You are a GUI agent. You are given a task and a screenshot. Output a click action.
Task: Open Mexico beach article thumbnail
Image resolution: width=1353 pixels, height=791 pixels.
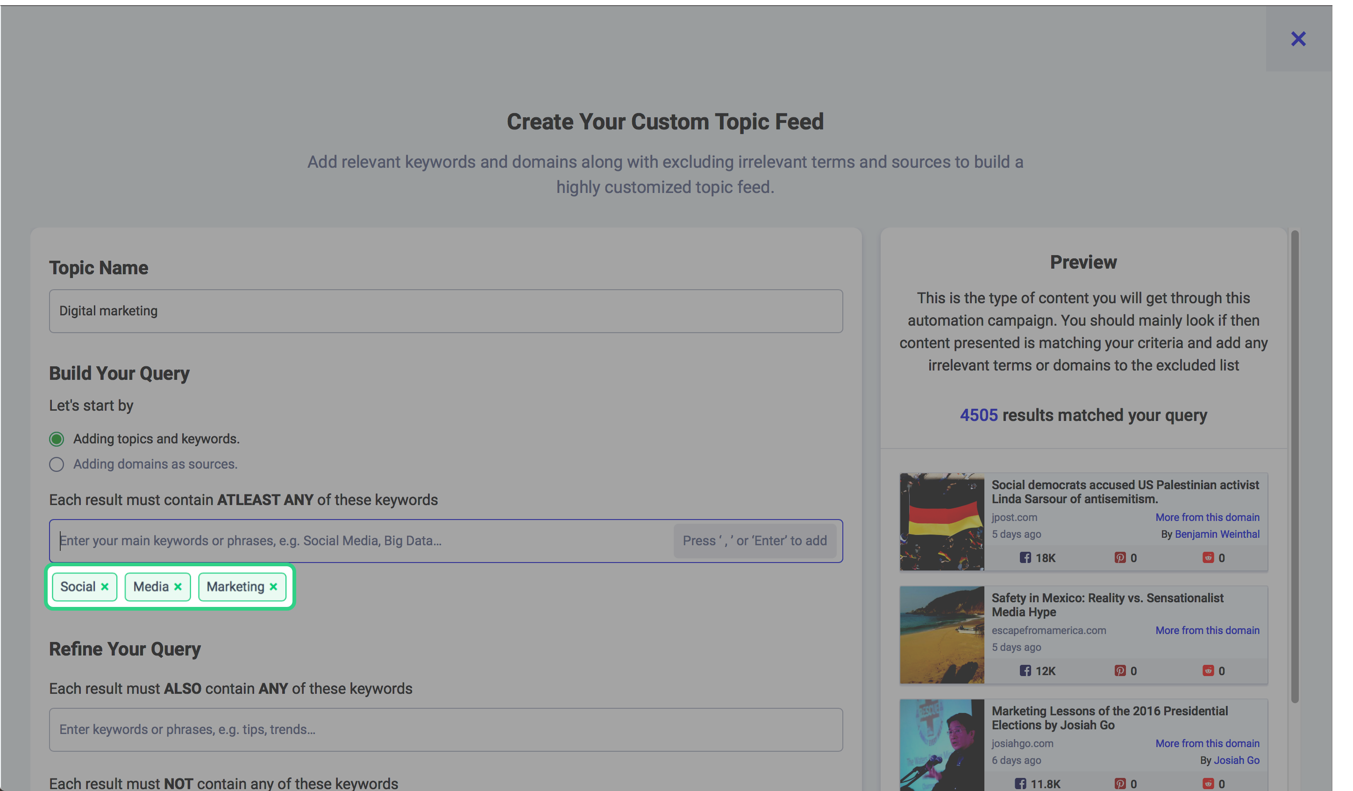point(942,635)
